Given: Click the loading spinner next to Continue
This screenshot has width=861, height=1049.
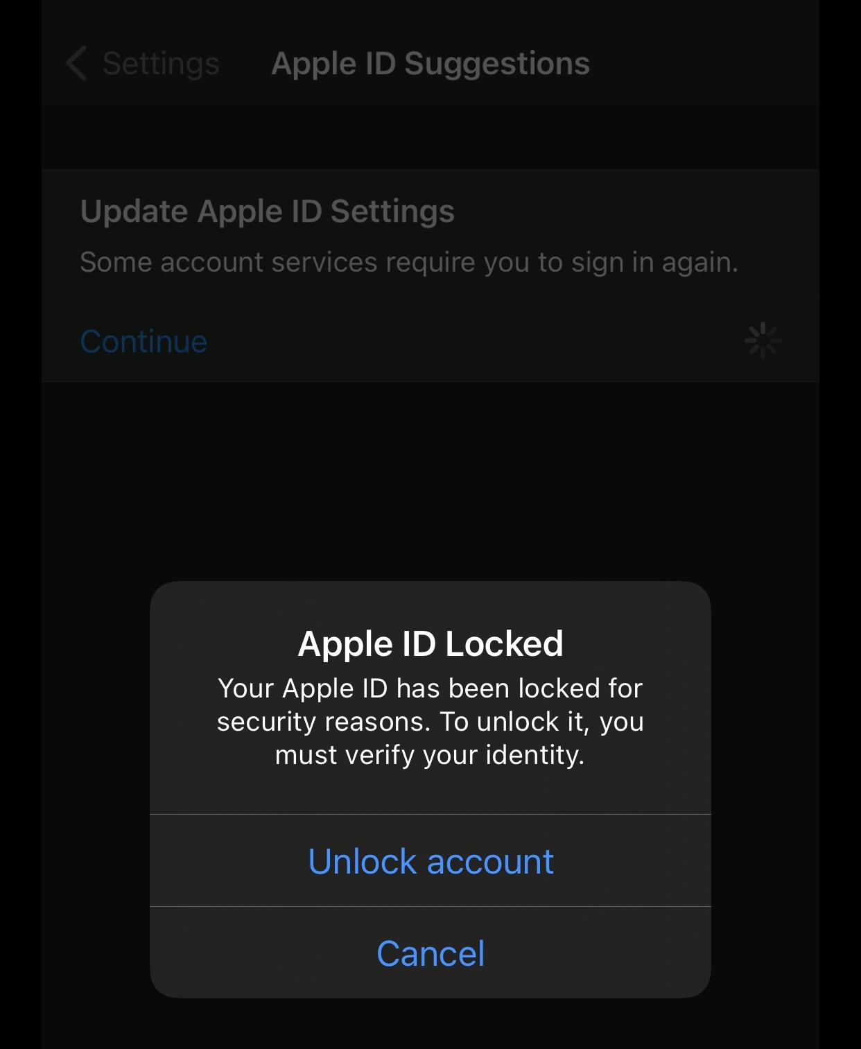Looking at the screenshot, I should (763, 340).
